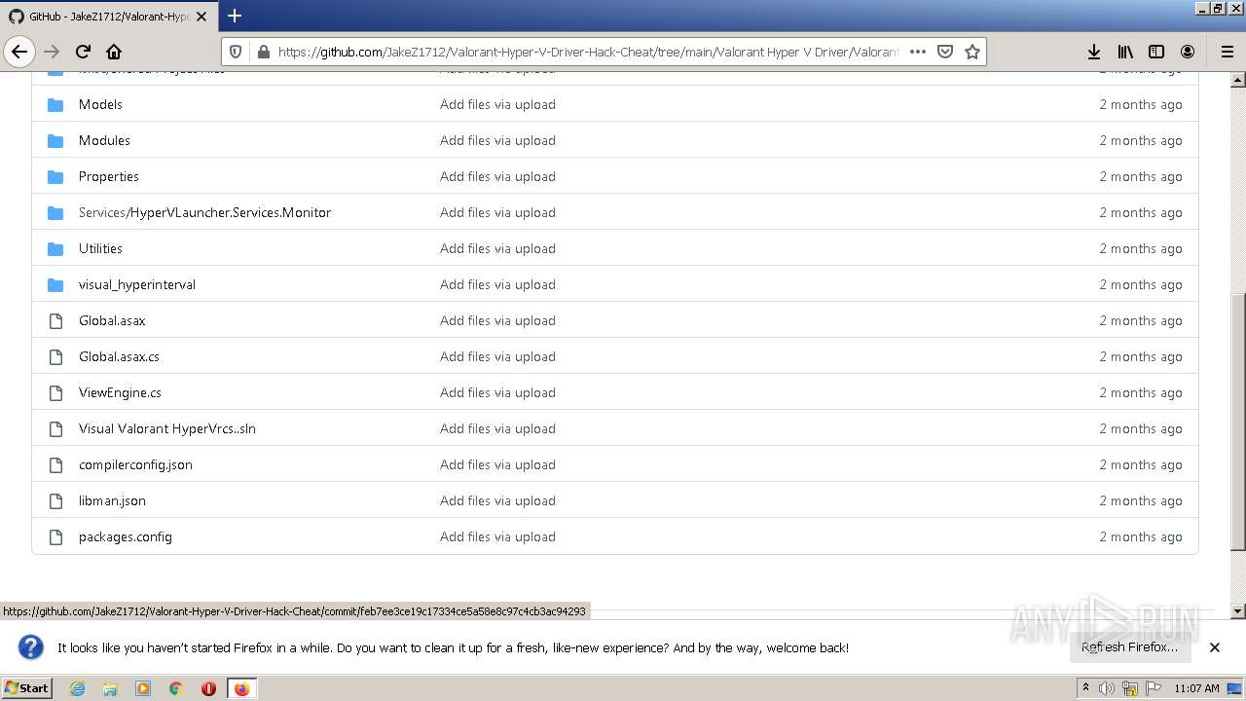
Task: Open the volume control tray icon
Action: coord(1107,688)
